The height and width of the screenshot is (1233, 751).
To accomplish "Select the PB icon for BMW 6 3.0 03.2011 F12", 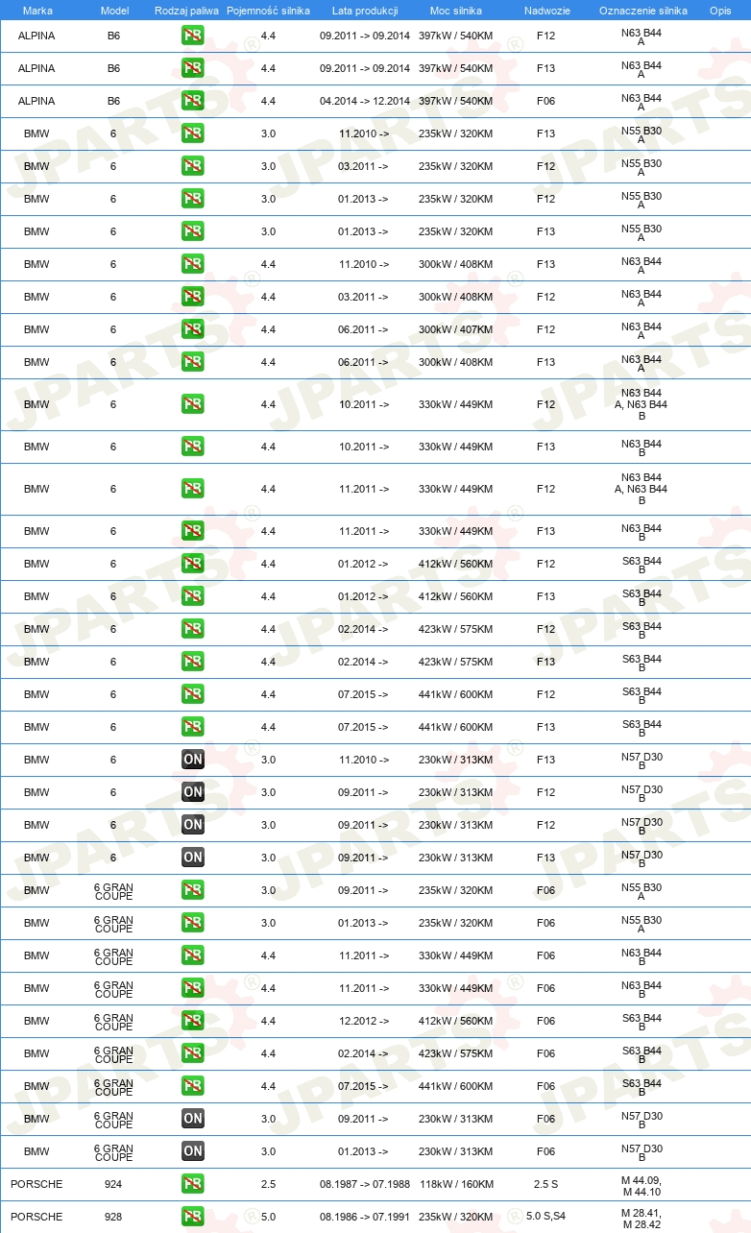I will coord(193,167).
